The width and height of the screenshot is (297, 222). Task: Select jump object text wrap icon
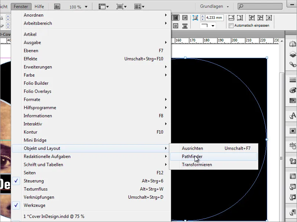pos(185,26)
